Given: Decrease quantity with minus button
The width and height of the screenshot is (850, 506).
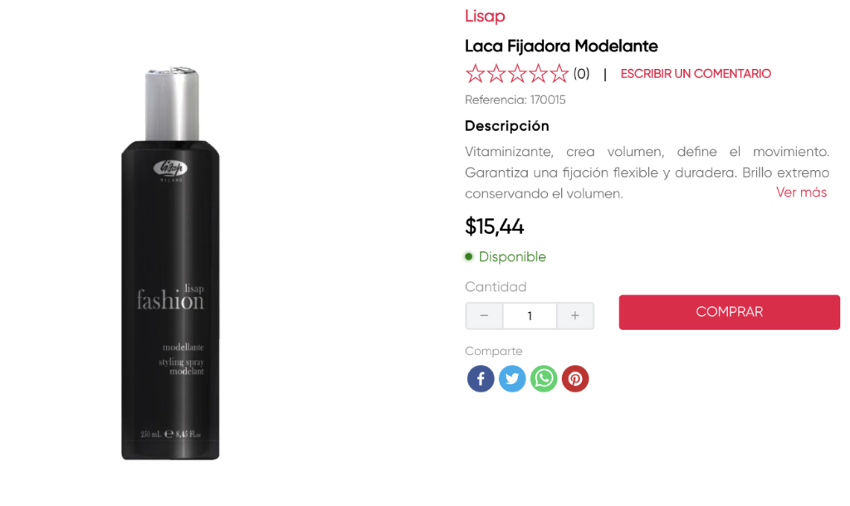Looking at the screenshot, I should pos(484,316).
